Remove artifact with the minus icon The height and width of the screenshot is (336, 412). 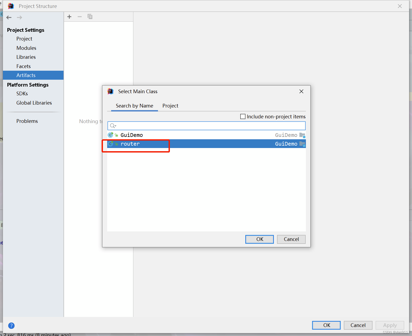tap(80, 17)
